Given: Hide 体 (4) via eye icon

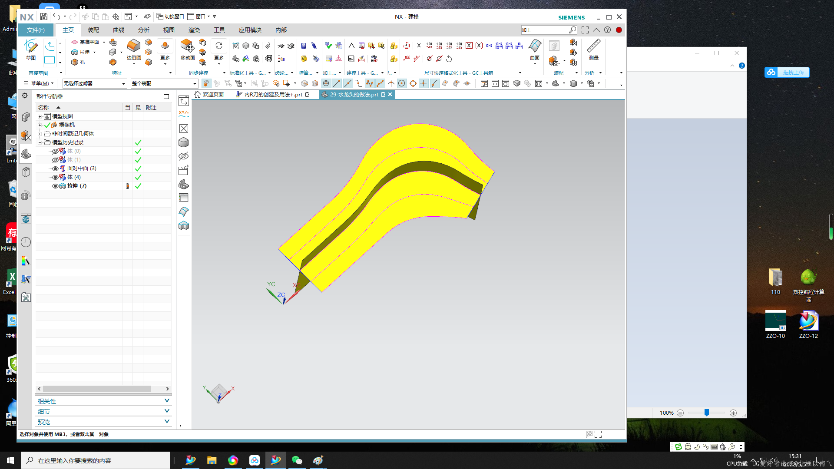Looking at the screenshot, I should (55, 177).
